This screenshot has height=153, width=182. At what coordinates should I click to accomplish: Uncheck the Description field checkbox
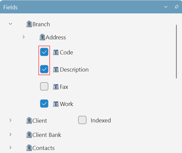pos(44,69)
